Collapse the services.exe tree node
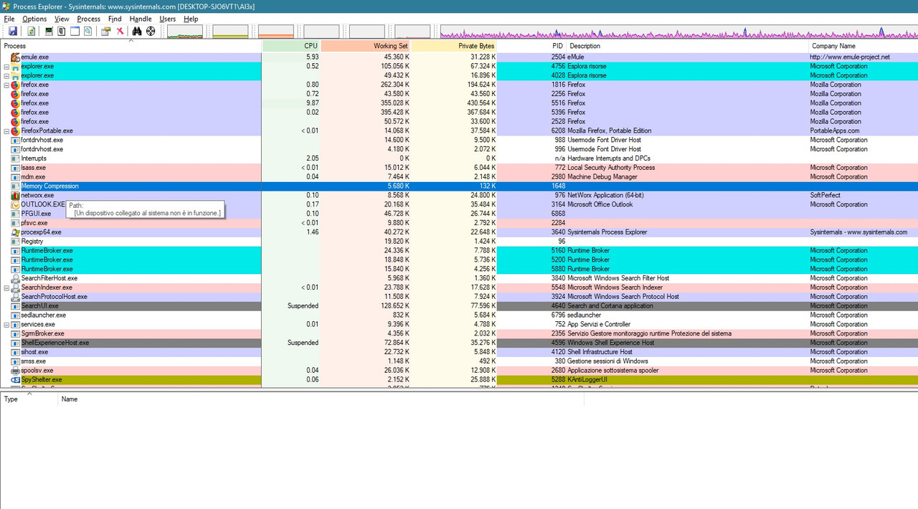Screen dimensions: 918x509 [x=6, y=325]
